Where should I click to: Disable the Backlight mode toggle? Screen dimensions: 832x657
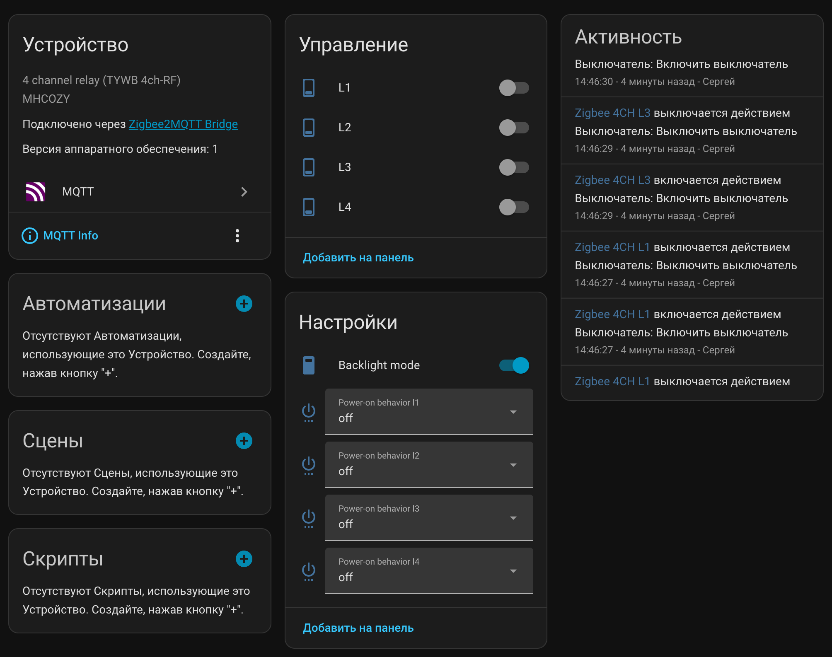tap(514, 365)
